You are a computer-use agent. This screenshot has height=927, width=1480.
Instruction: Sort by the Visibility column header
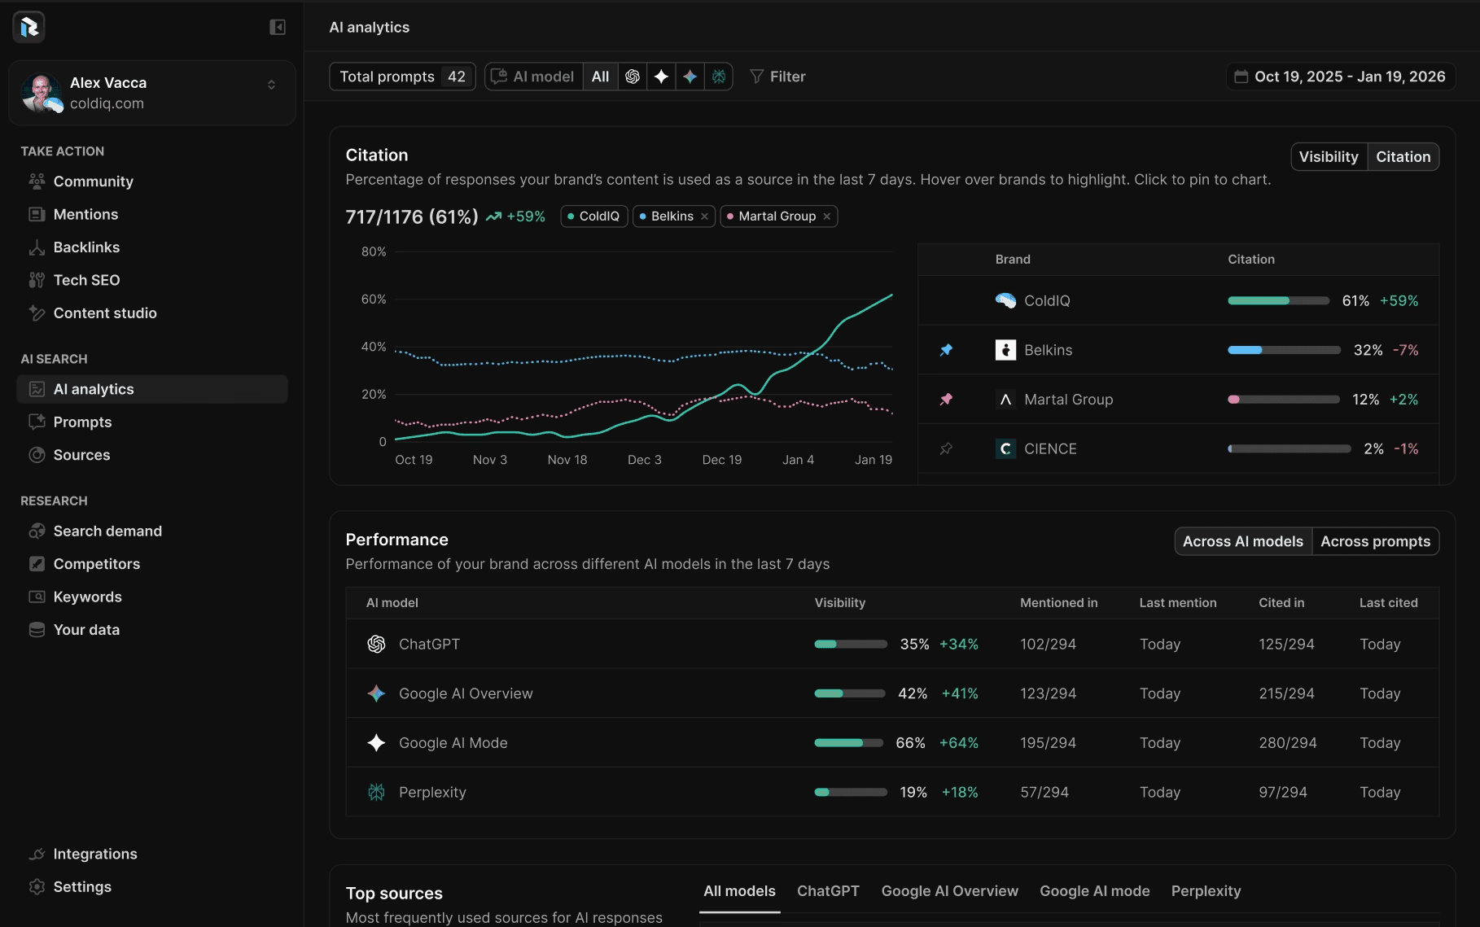coord(840,603)
